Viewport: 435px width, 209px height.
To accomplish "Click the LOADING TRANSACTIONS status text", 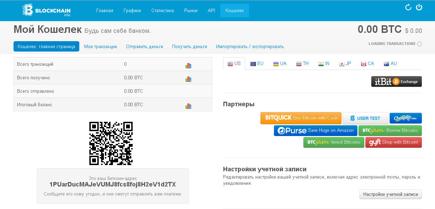I will (x=392, y=44).
